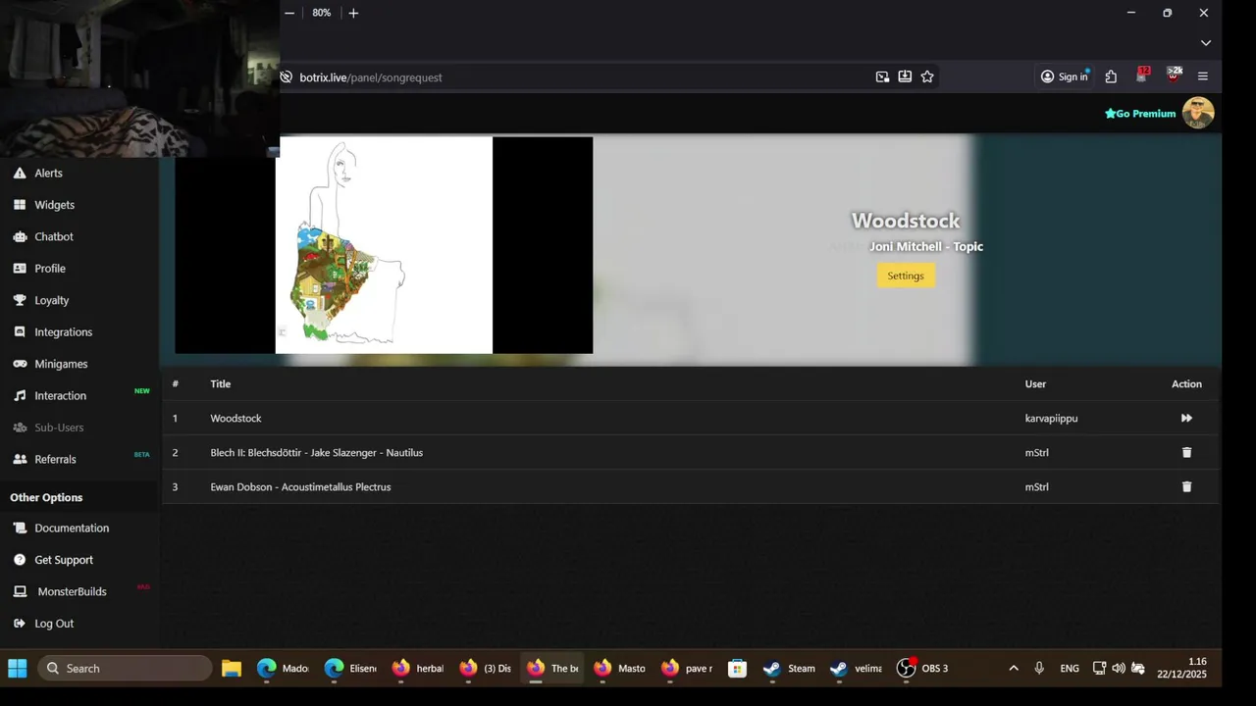The height and width of the screenshot is (706, 1256).
Task: Open the Alerts sidebar section
Action: [x=48, y=173]
